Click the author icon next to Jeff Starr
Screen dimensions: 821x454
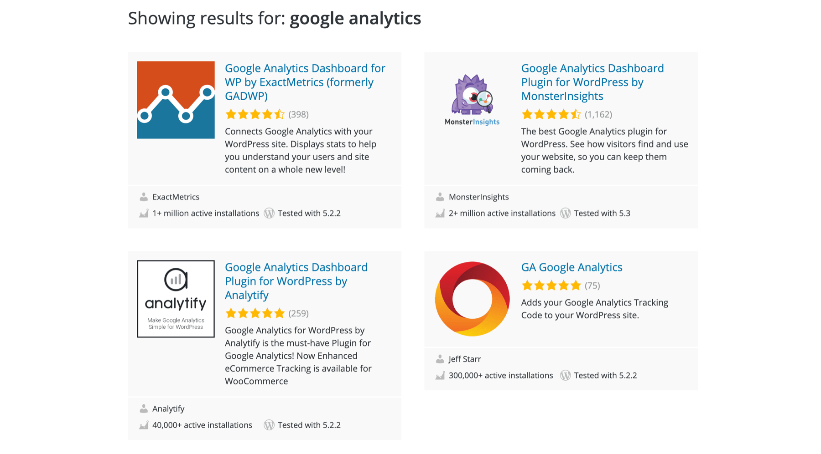pyautogui.click(x=440, y=358)
